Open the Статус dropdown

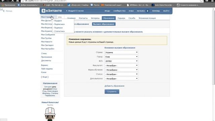point(121,74)
